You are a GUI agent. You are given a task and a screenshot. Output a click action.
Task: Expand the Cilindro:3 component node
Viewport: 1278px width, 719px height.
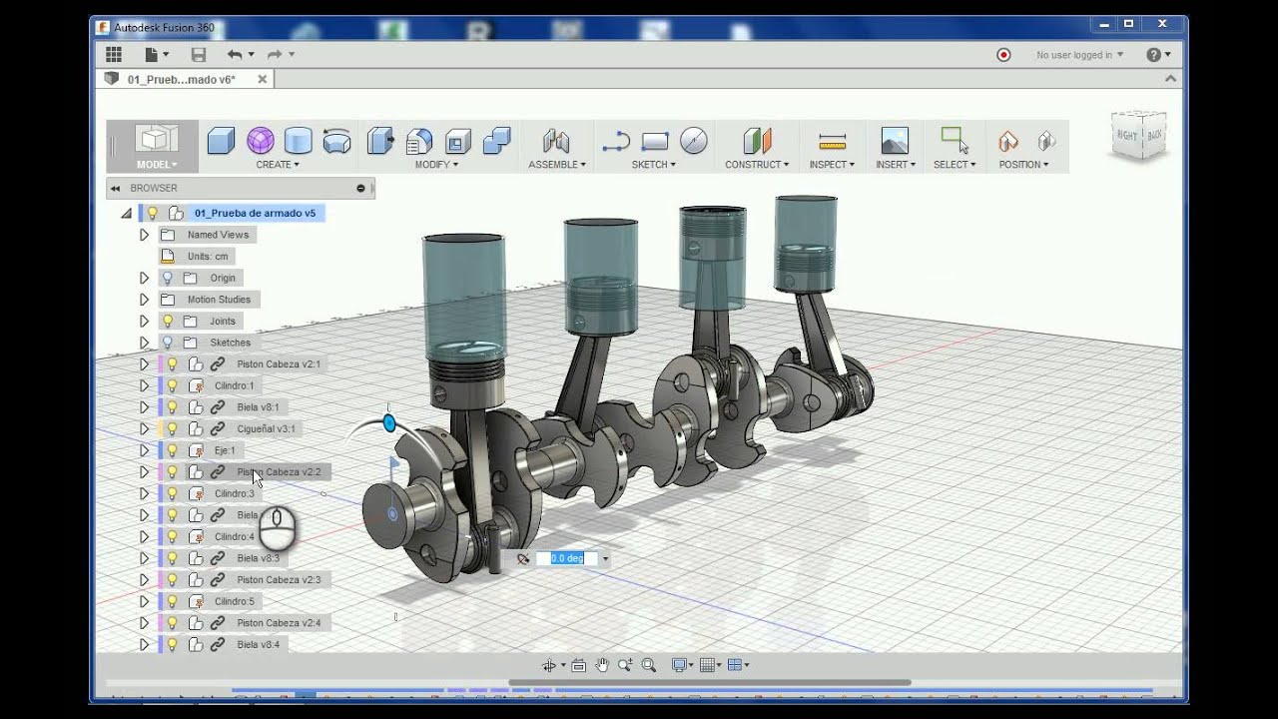144,493
